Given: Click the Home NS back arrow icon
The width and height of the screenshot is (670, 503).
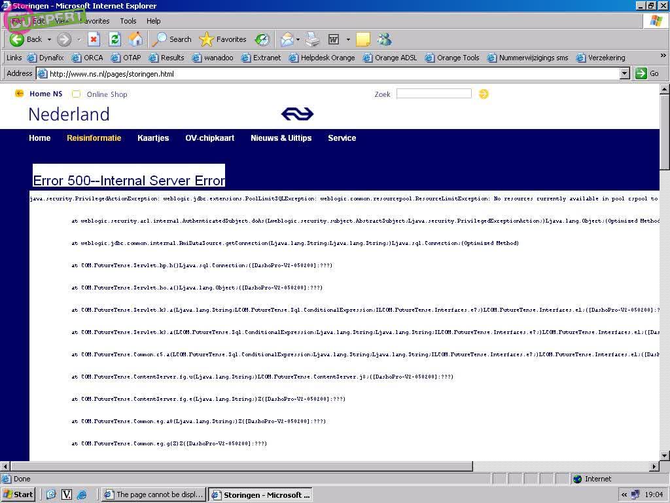Looking at the screenshot, I should 19,93.
